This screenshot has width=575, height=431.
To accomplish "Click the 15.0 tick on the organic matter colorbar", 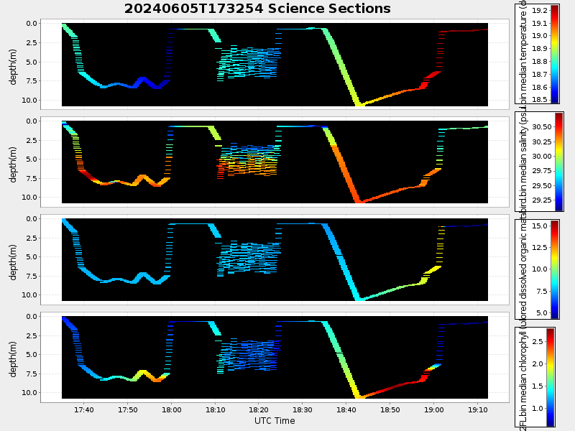I will tap(540, 226).
